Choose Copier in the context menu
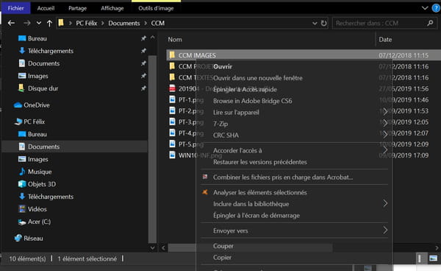 [222, 258]
